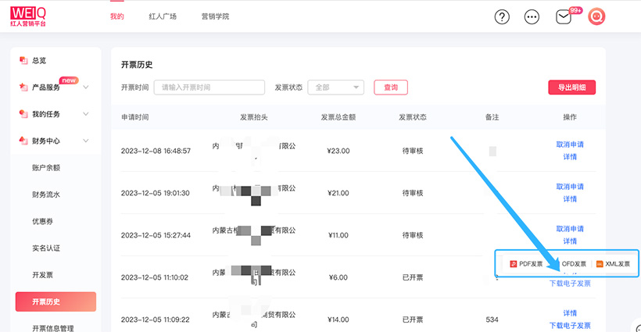Click the date 2023-12-08 16:48:57
The width and height of the screenshot is (641, 332).
click(x=156, y=151)
